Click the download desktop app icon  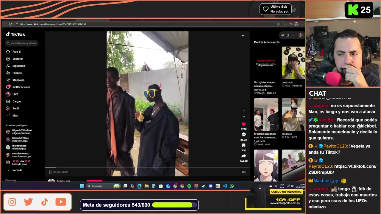[293, 35]
